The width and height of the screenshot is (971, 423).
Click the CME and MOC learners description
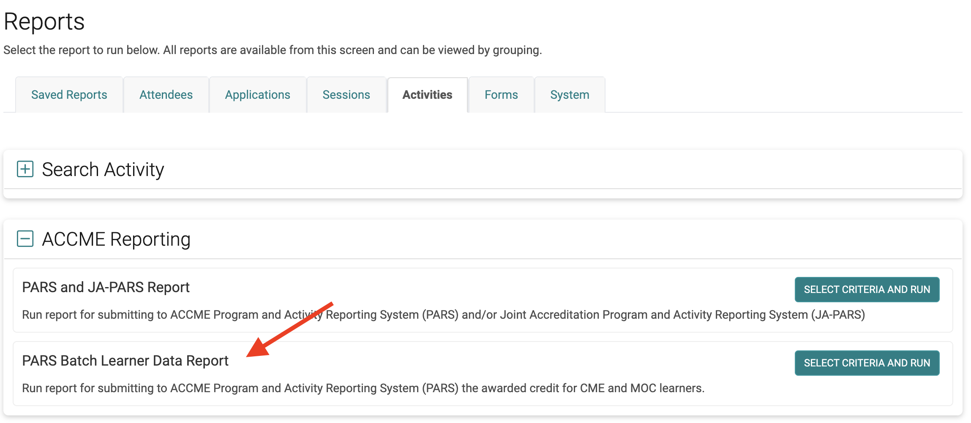[x=363, y=388]
